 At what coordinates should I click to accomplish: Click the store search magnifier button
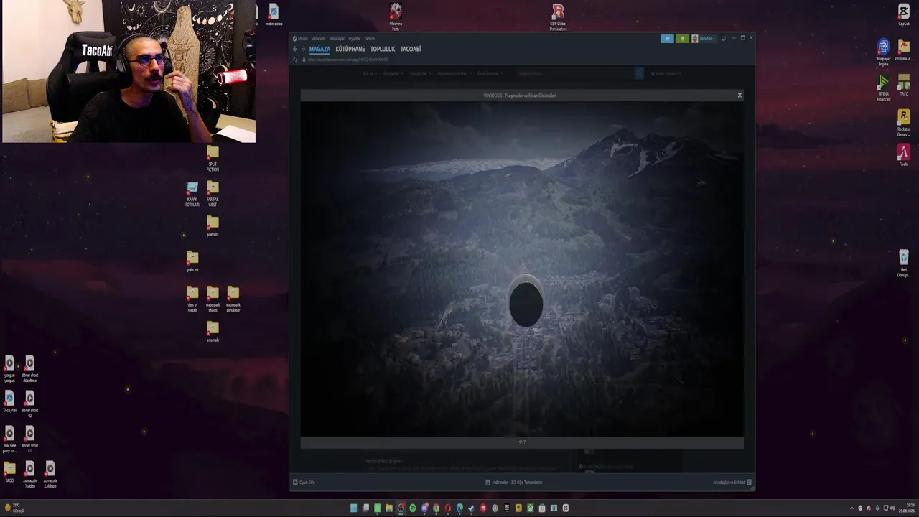[x=639, y=73]
